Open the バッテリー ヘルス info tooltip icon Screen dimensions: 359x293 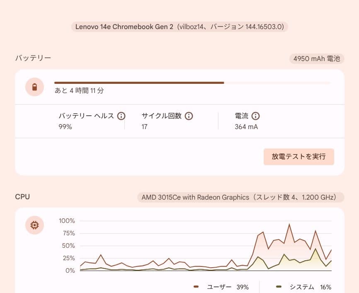point(121,116)
